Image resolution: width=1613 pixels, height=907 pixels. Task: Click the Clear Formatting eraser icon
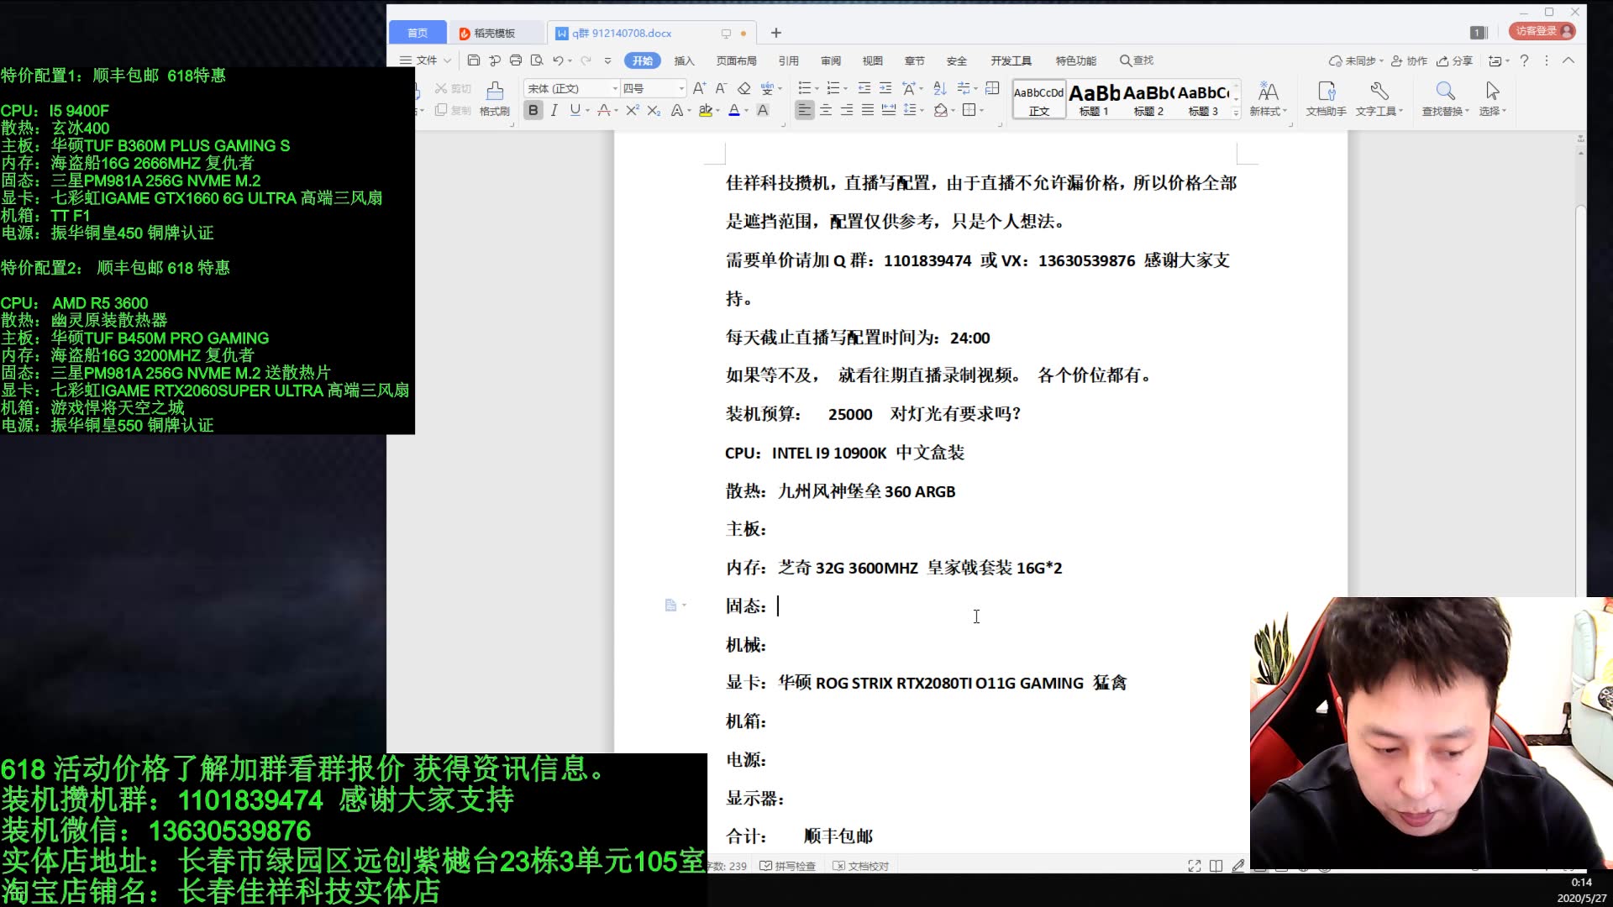(743, 88)
